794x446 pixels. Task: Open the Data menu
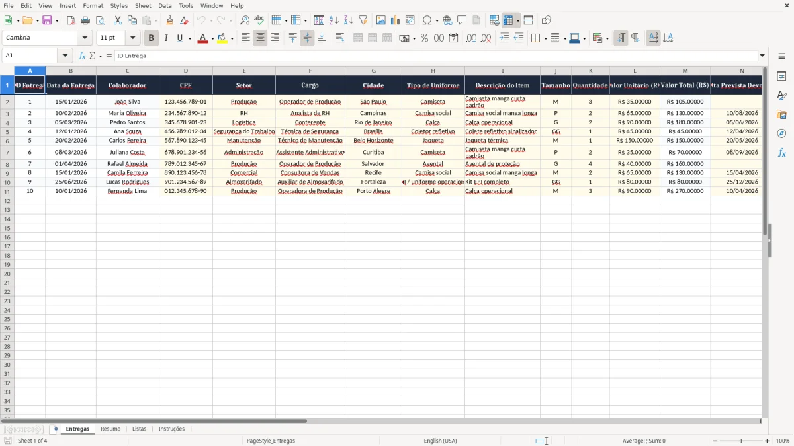165,5
